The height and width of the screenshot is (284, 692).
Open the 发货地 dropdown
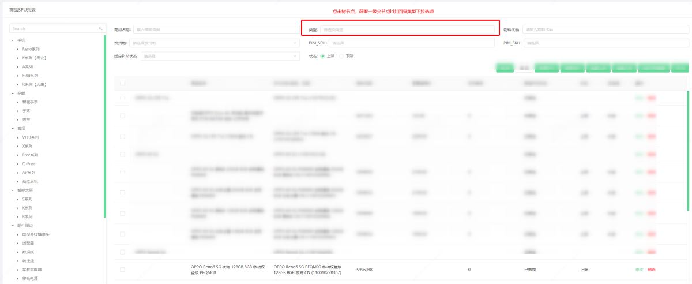215,43
